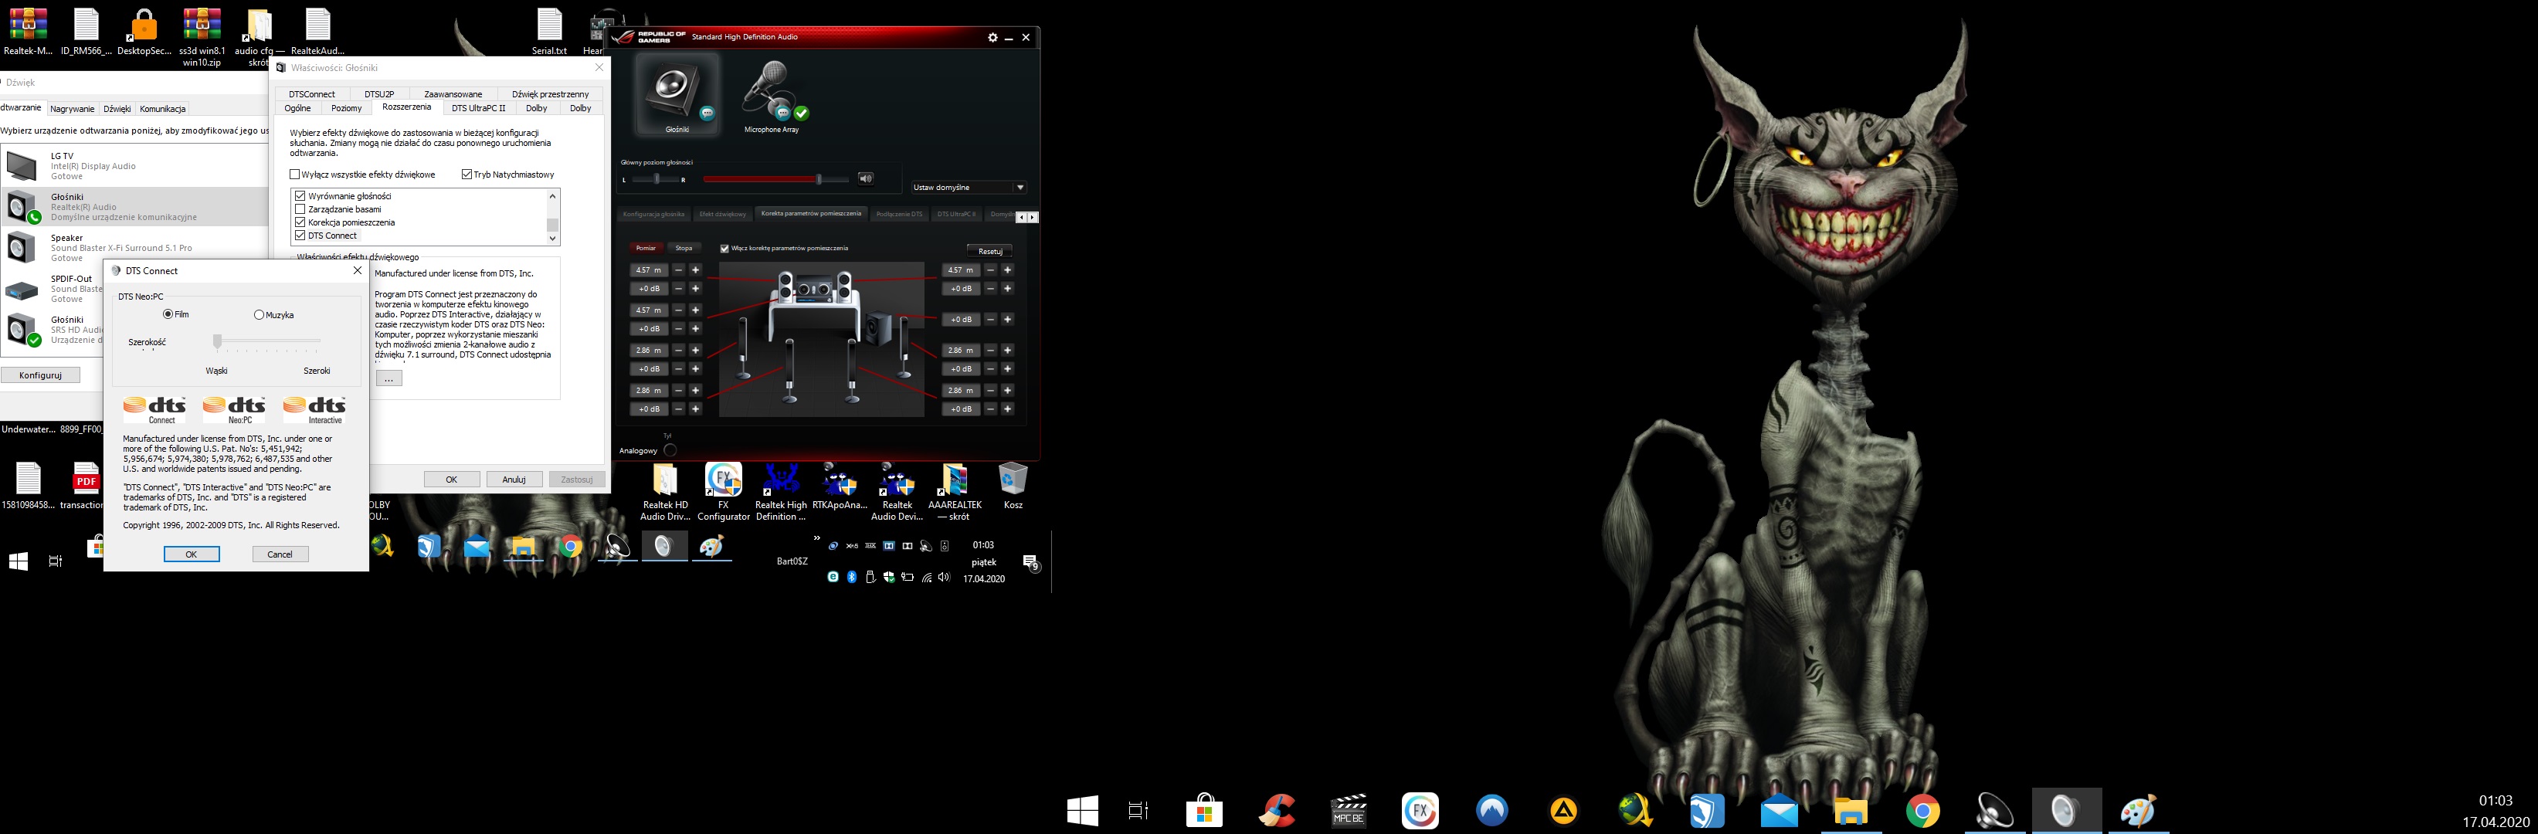Image resolution: width=2538 pixels, height=834 pixels.
Task: Click the chat bubble badge on Głośniki icon
Action: click(707, 114)
